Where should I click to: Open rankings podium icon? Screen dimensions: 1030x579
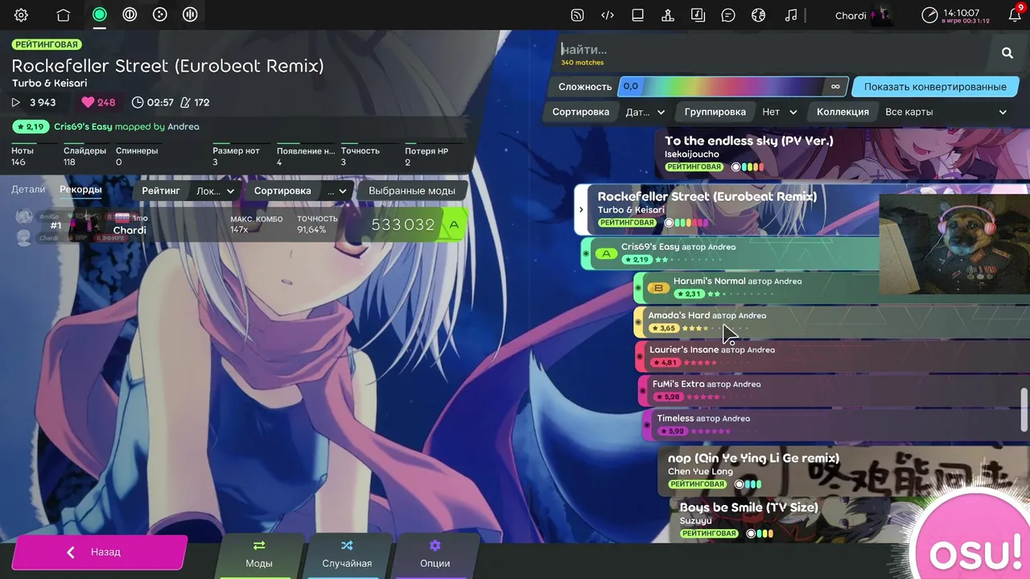tap(668, 14)
